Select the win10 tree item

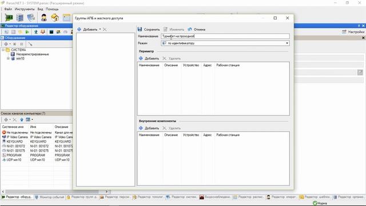pyautogui.click(x=20, y=58)
